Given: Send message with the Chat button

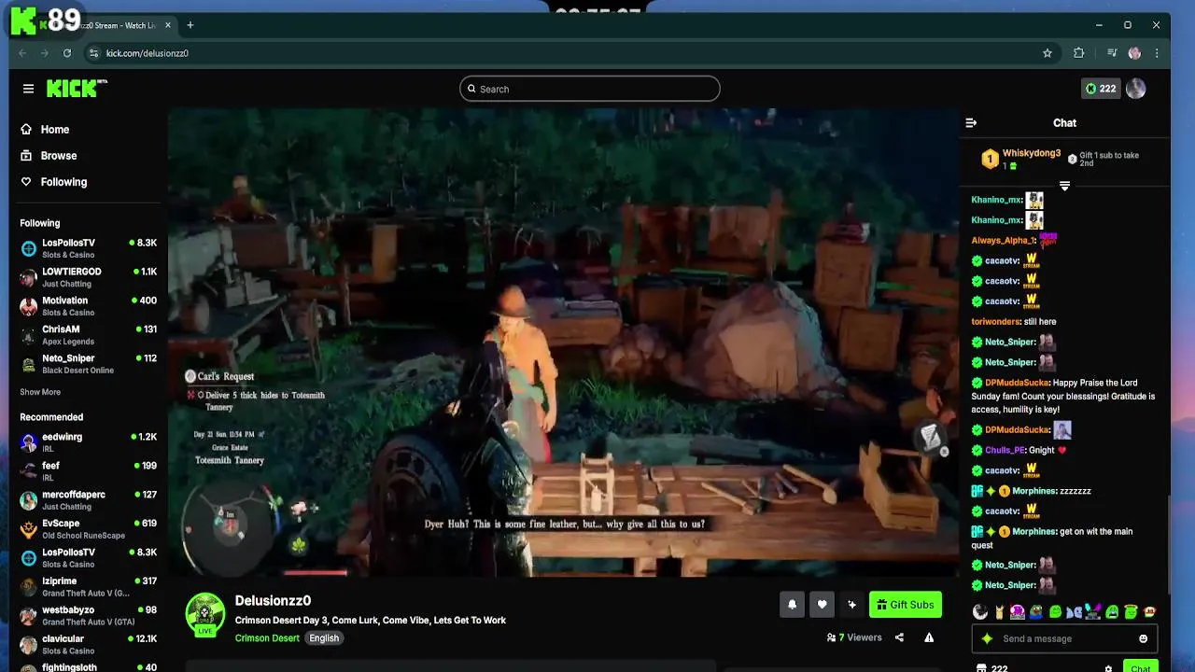Looking at the screenshot, I should click(x=1140, y=666).
